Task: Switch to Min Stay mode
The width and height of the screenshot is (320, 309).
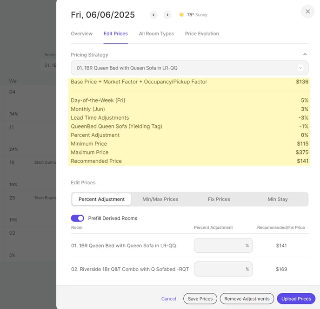Action: (x=277, y=199)
